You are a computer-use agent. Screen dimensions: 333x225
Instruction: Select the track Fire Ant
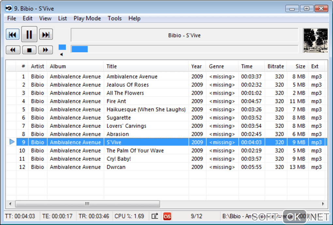(x=116, y=101)
